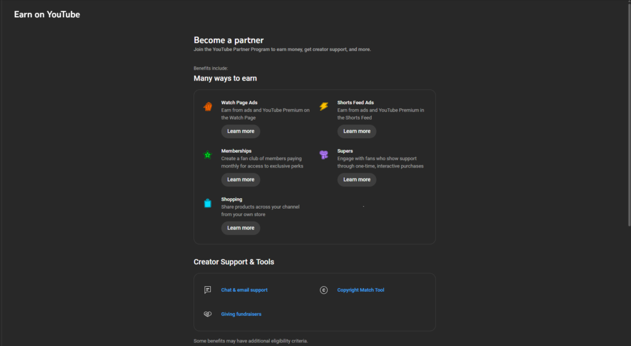Click the 'Earn on YouTube' page title
The image size is (631, 346).
pyautogui.click(x=47, y=14)
